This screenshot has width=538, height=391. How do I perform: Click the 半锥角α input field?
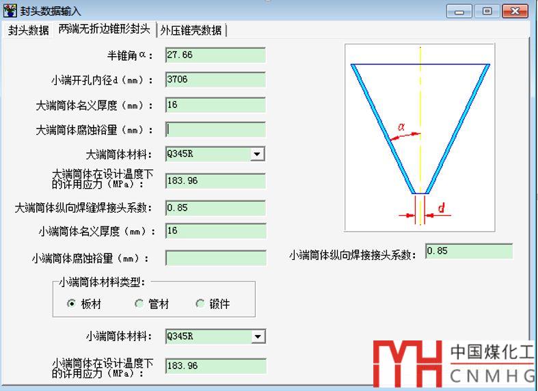click(x=215, y=55)
